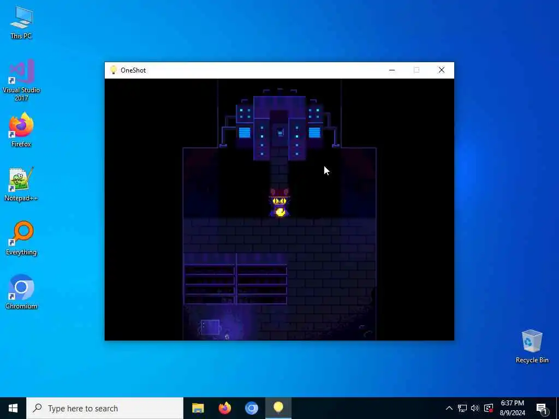The width and height of the screenshot is (559, 419).
Task: Select the Firefox desktop shortcut
Action: (x=21, y=130)
